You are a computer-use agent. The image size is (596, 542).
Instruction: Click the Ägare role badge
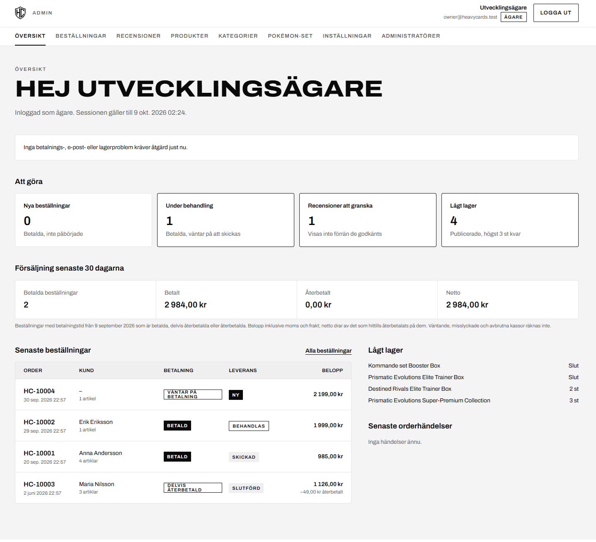tap(514, 17)
